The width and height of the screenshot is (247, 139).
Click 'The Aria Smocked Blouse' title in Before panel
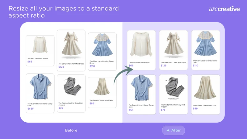[38, 59]
